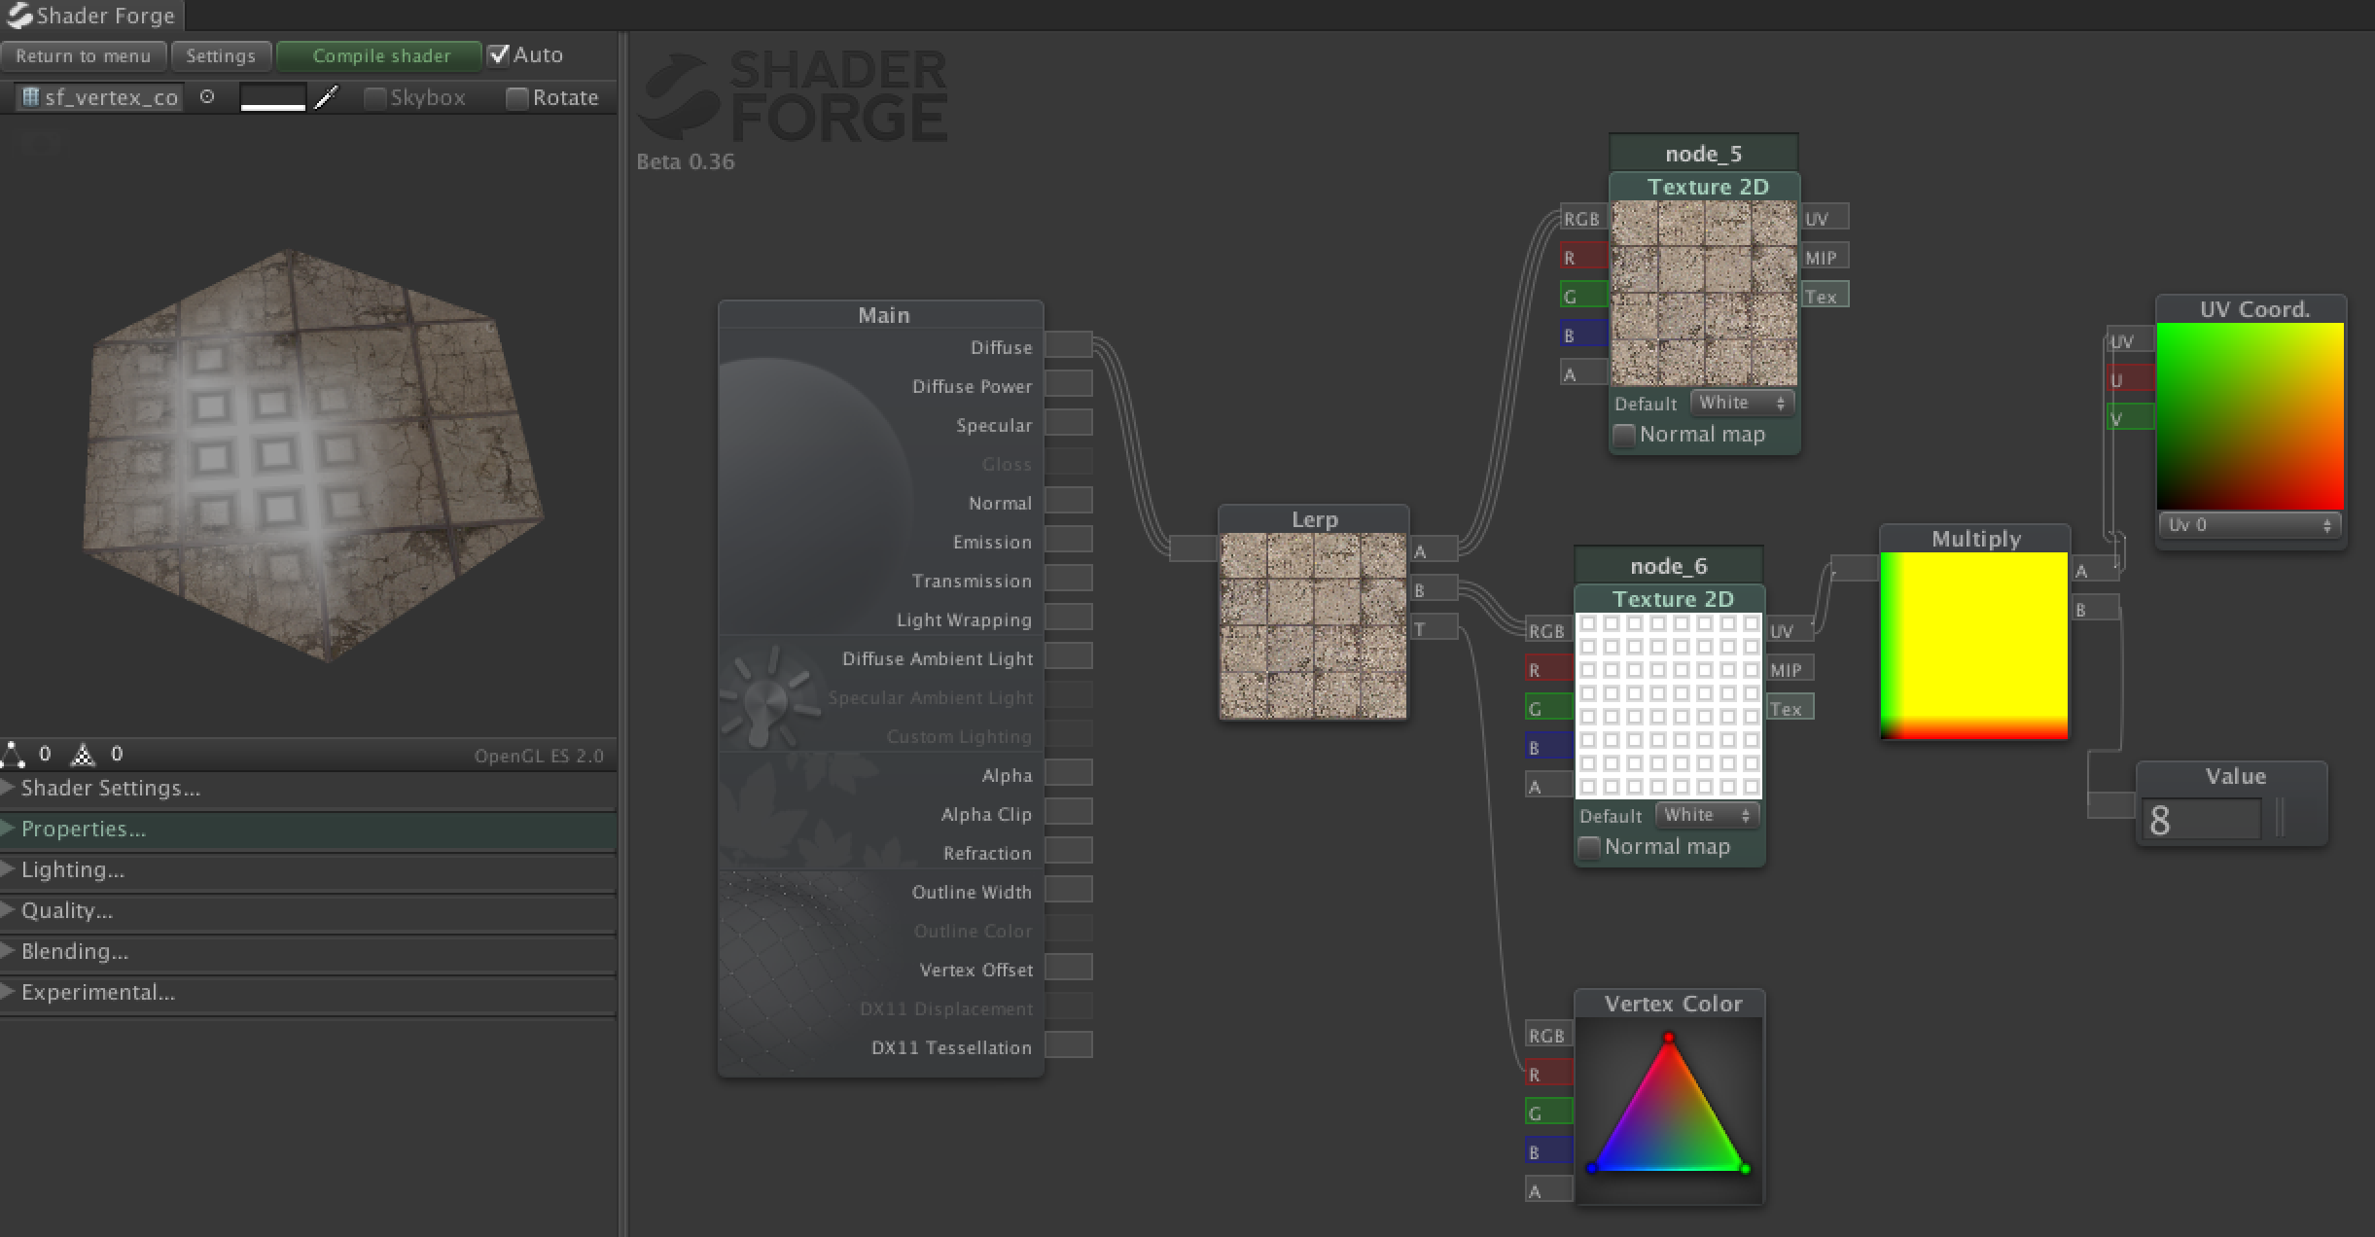The width and height of the screenshot is (2375, 1237).
Task: Click Vertex Color A alpha output
Action: (x=1548, y=1190)
